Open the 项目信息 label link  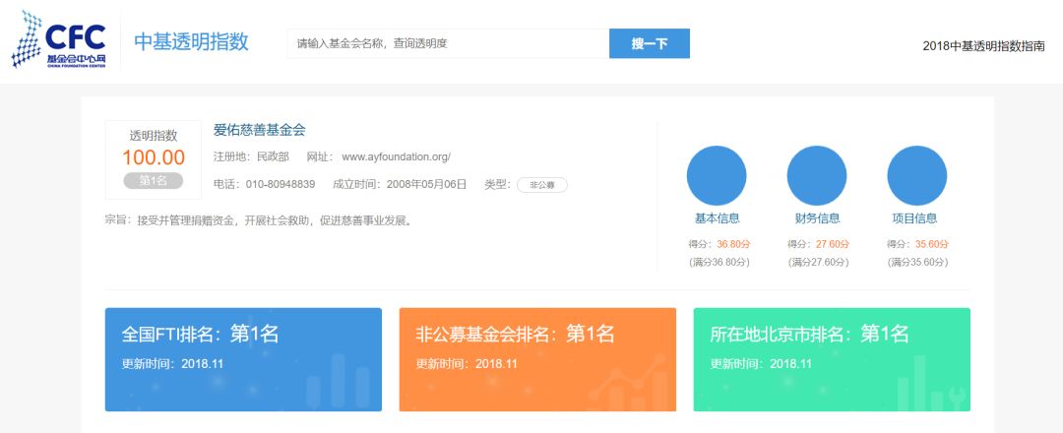click(x=915, y=218)
